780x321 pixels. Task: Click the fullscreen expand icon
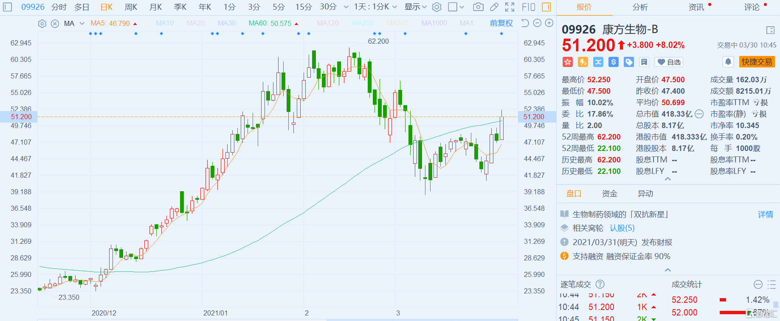[510, 7]
